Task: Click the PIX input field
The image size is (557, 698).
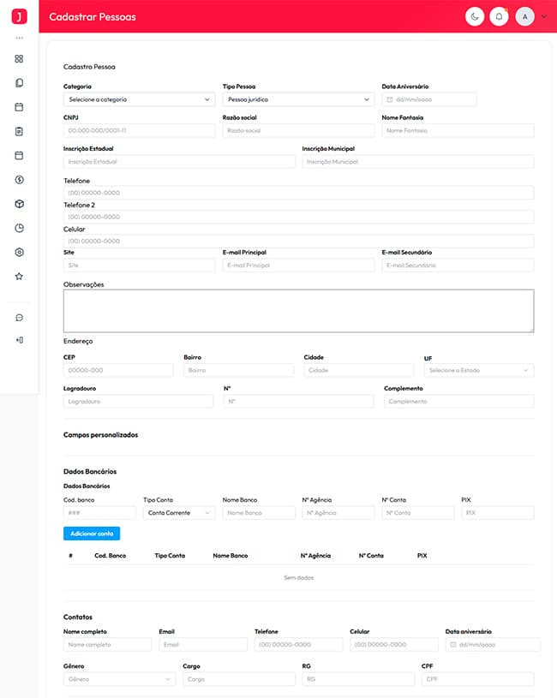Action: tap(498, 513)
